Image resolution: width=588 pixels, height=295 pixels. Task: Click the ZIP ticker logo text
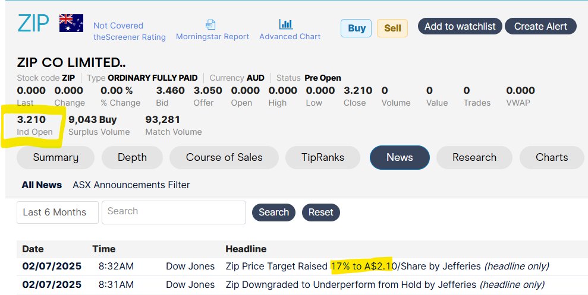click(33, 24)
